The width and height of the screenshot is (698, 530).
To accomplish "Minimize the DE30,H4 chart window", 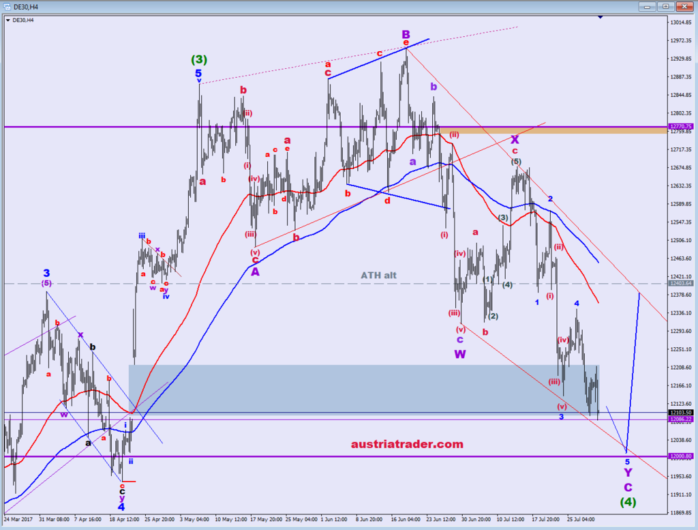I will 648,6.
